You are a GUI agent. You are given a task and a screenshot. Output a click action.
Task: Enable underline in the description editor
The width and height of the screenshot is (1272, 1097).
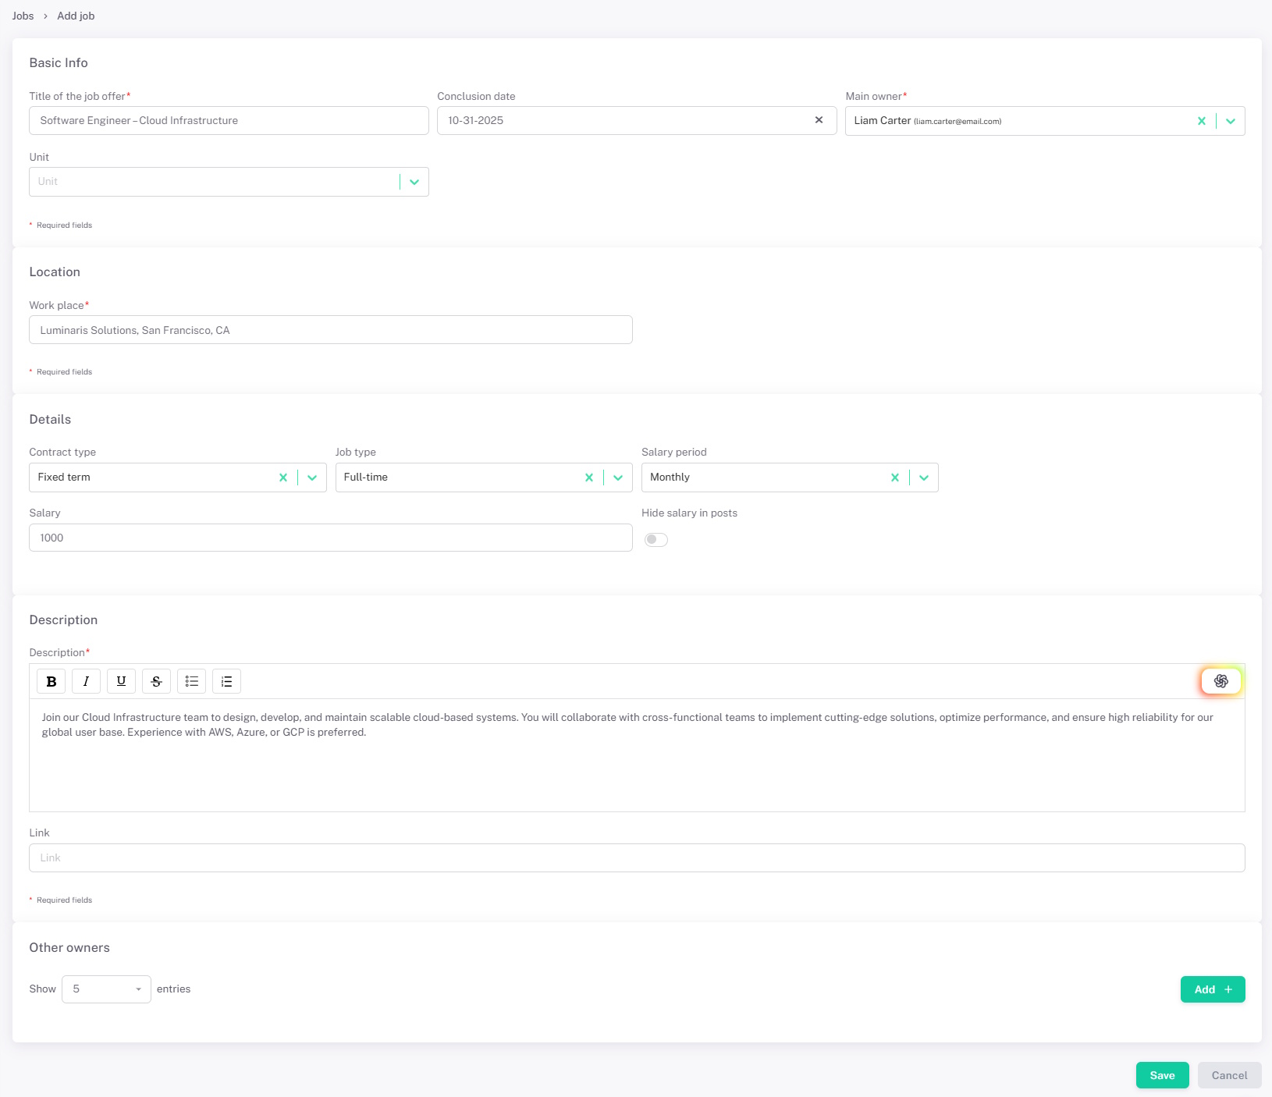[x=121, y=681]
